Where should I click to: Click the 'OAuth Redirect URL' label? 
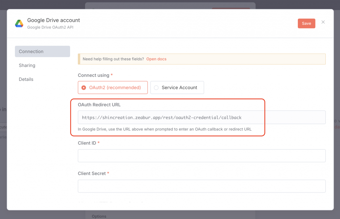pos(99,104)
